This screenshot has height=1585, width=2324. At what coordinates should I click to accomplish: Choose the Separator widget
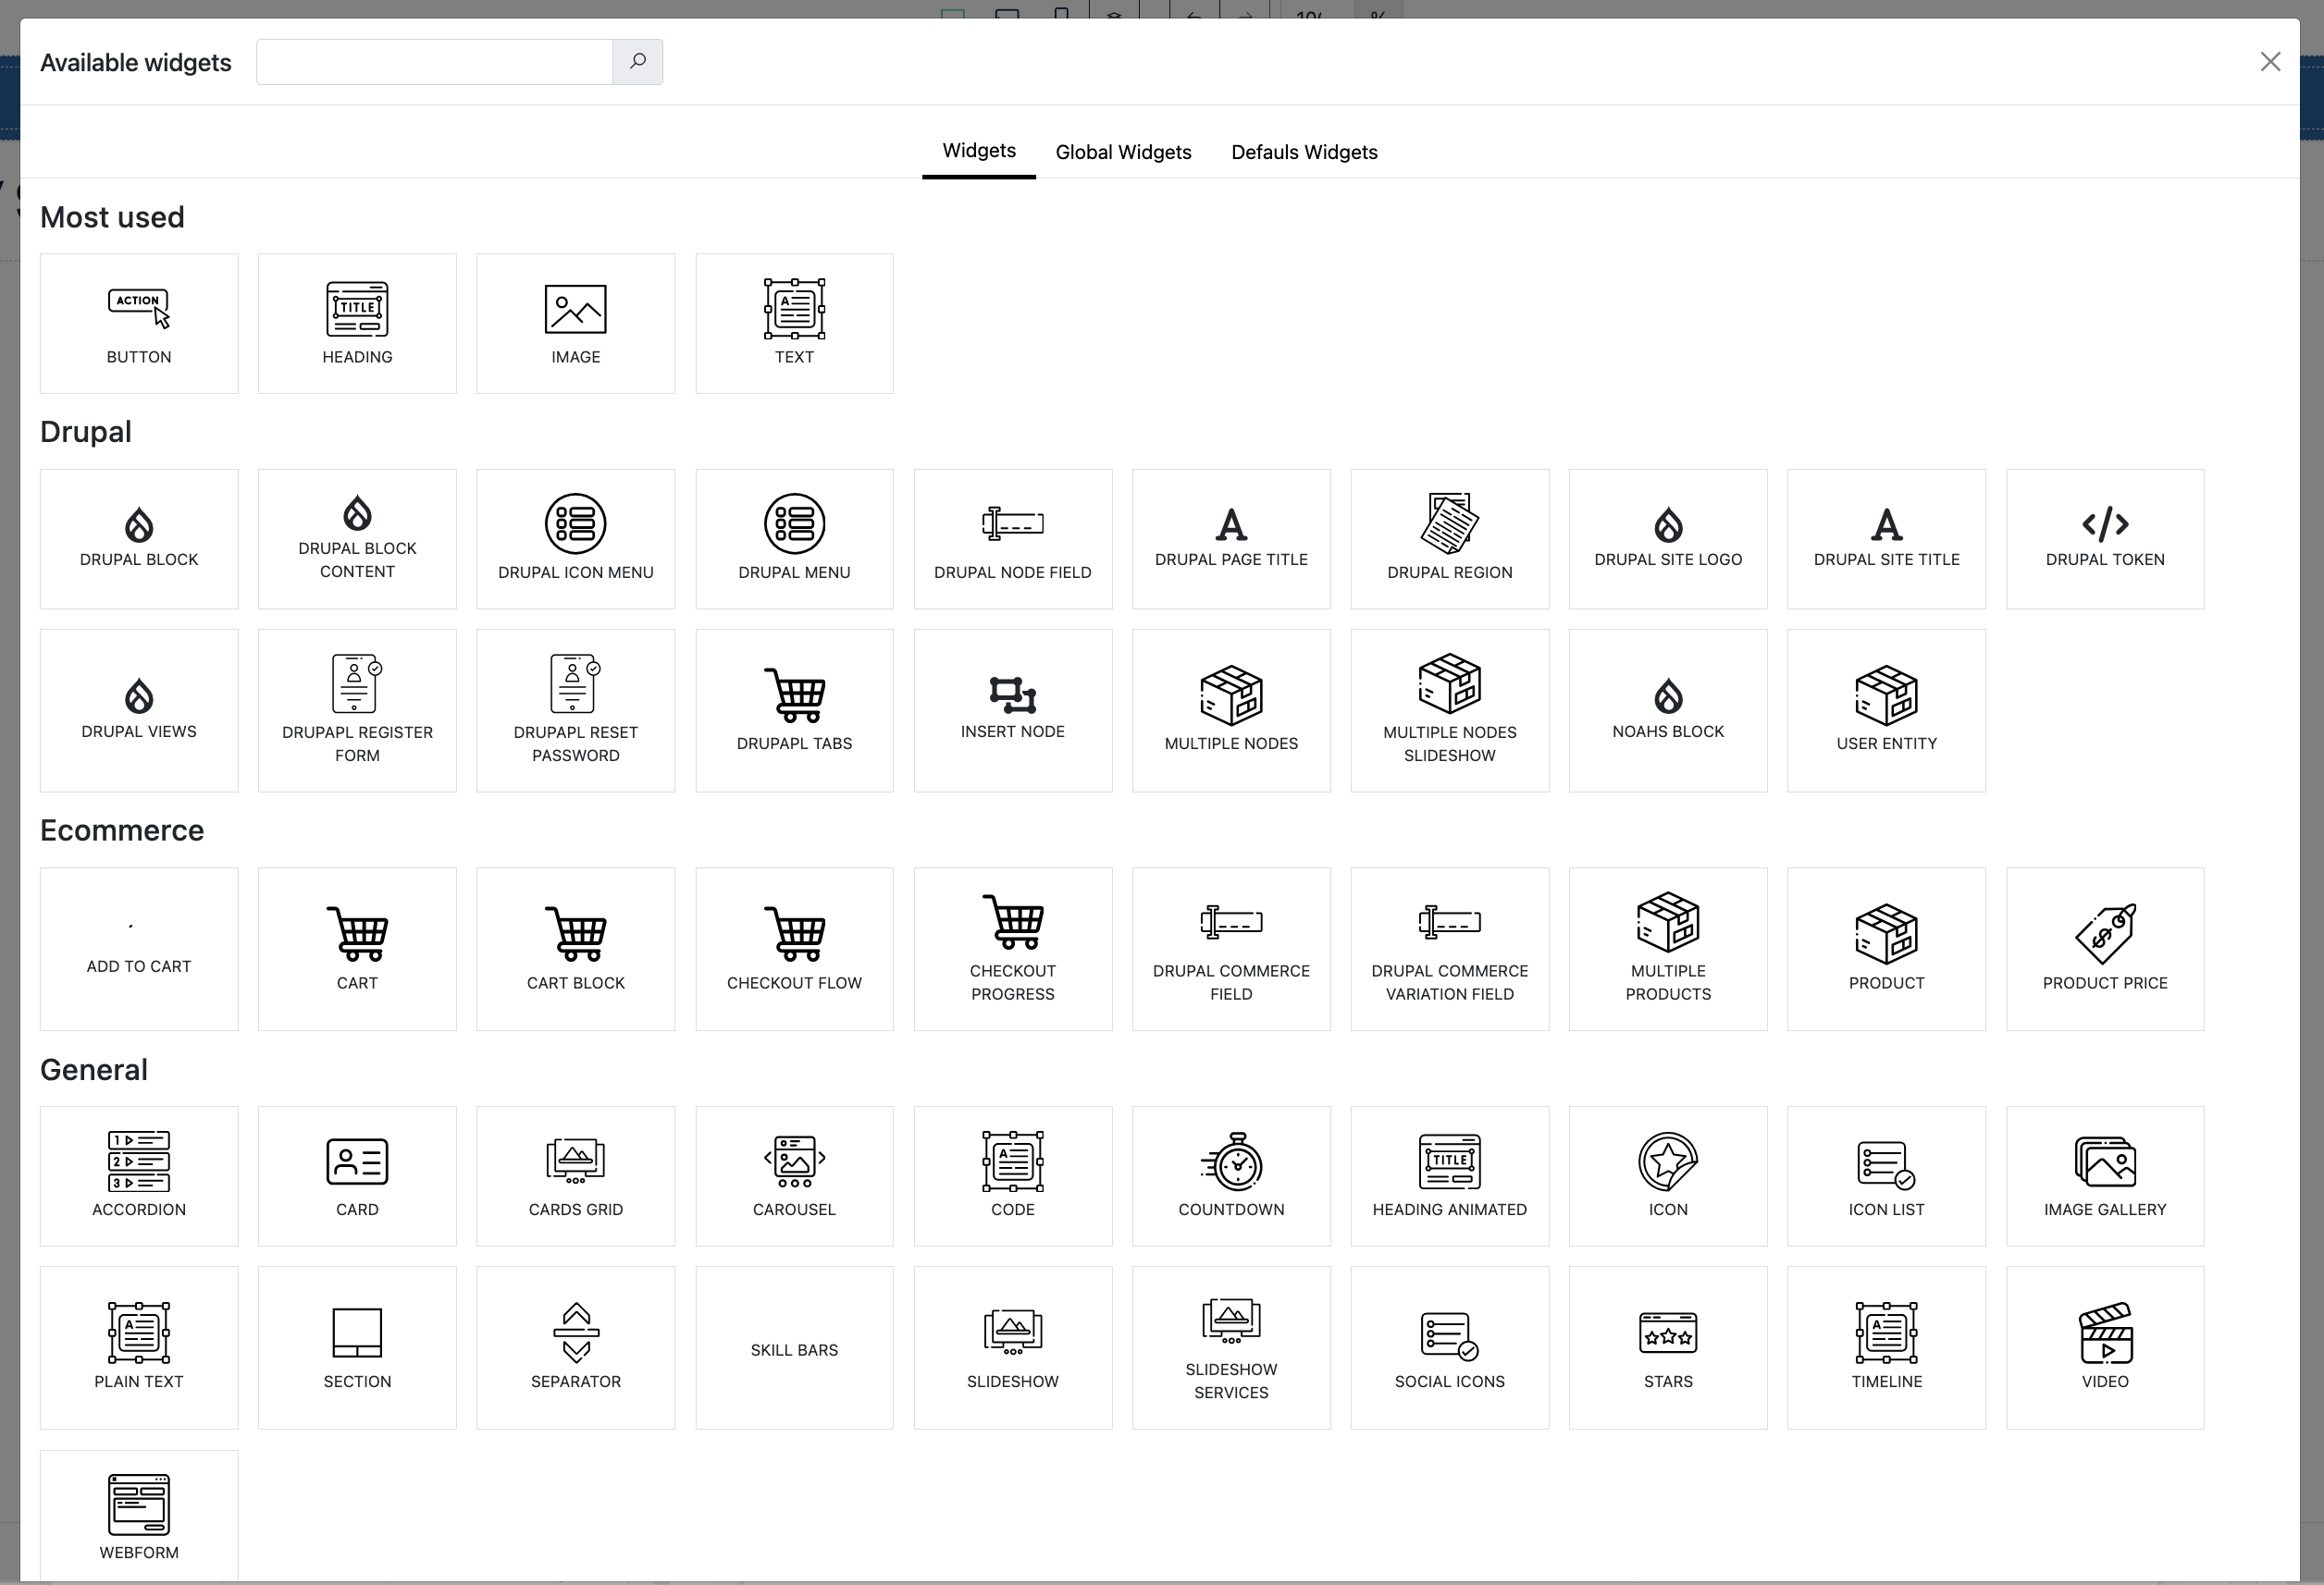pyautogui.click(x=576, y=1348)
